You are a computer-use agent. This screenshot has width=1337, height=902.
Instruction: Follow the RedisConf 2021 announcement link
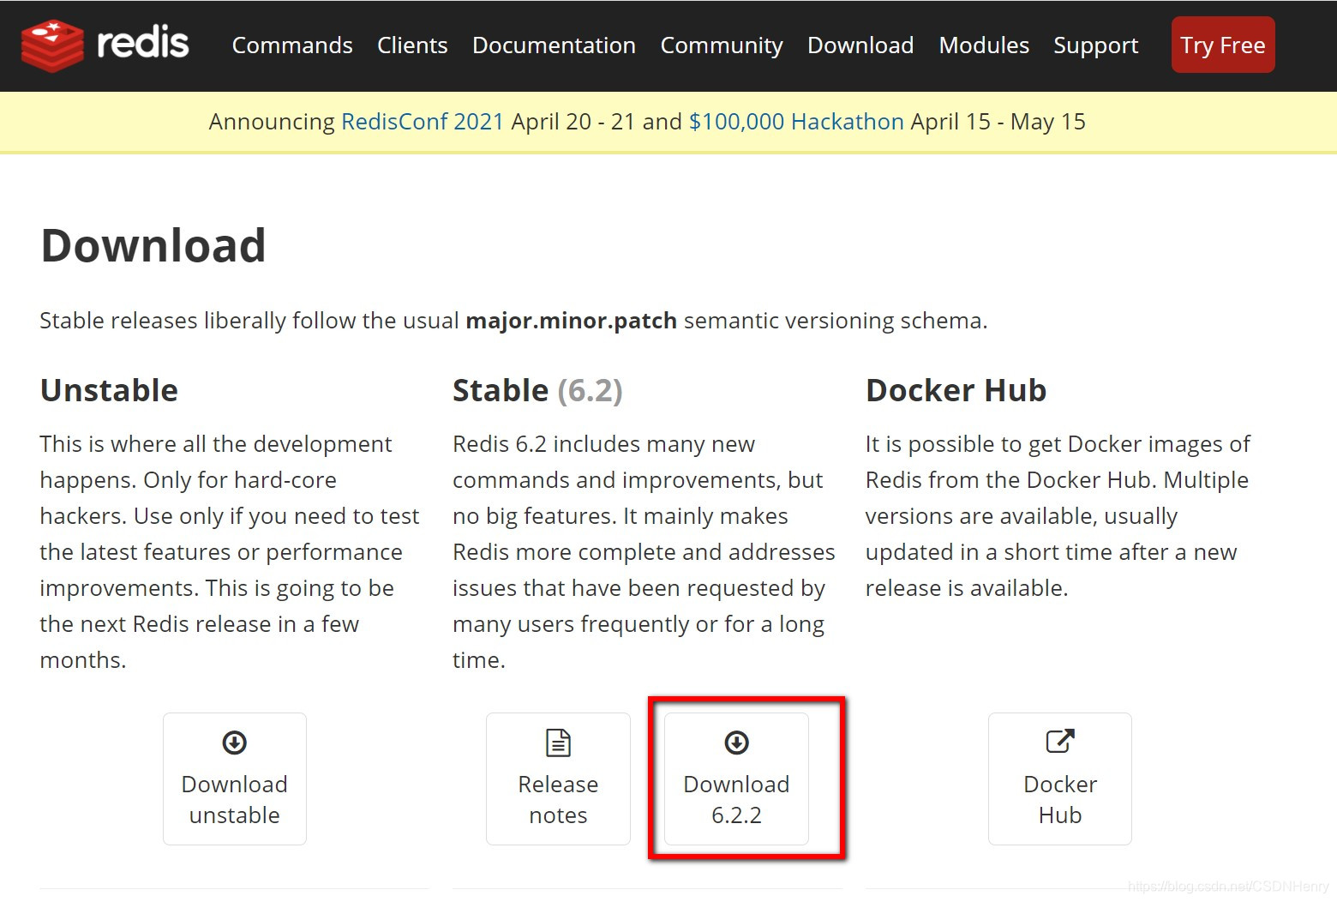423,122
